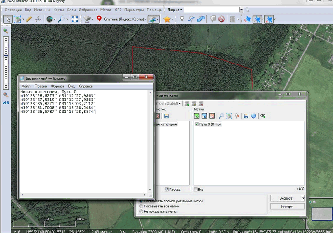333x233 pixels.
Task: Click the eye visibility icon in marks toolbar
Action: [263, 116]
